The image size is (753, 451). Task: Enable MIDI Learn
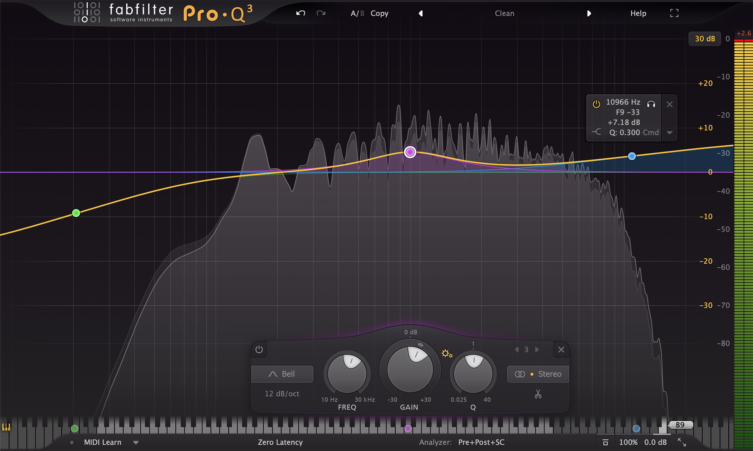(103, 442)
